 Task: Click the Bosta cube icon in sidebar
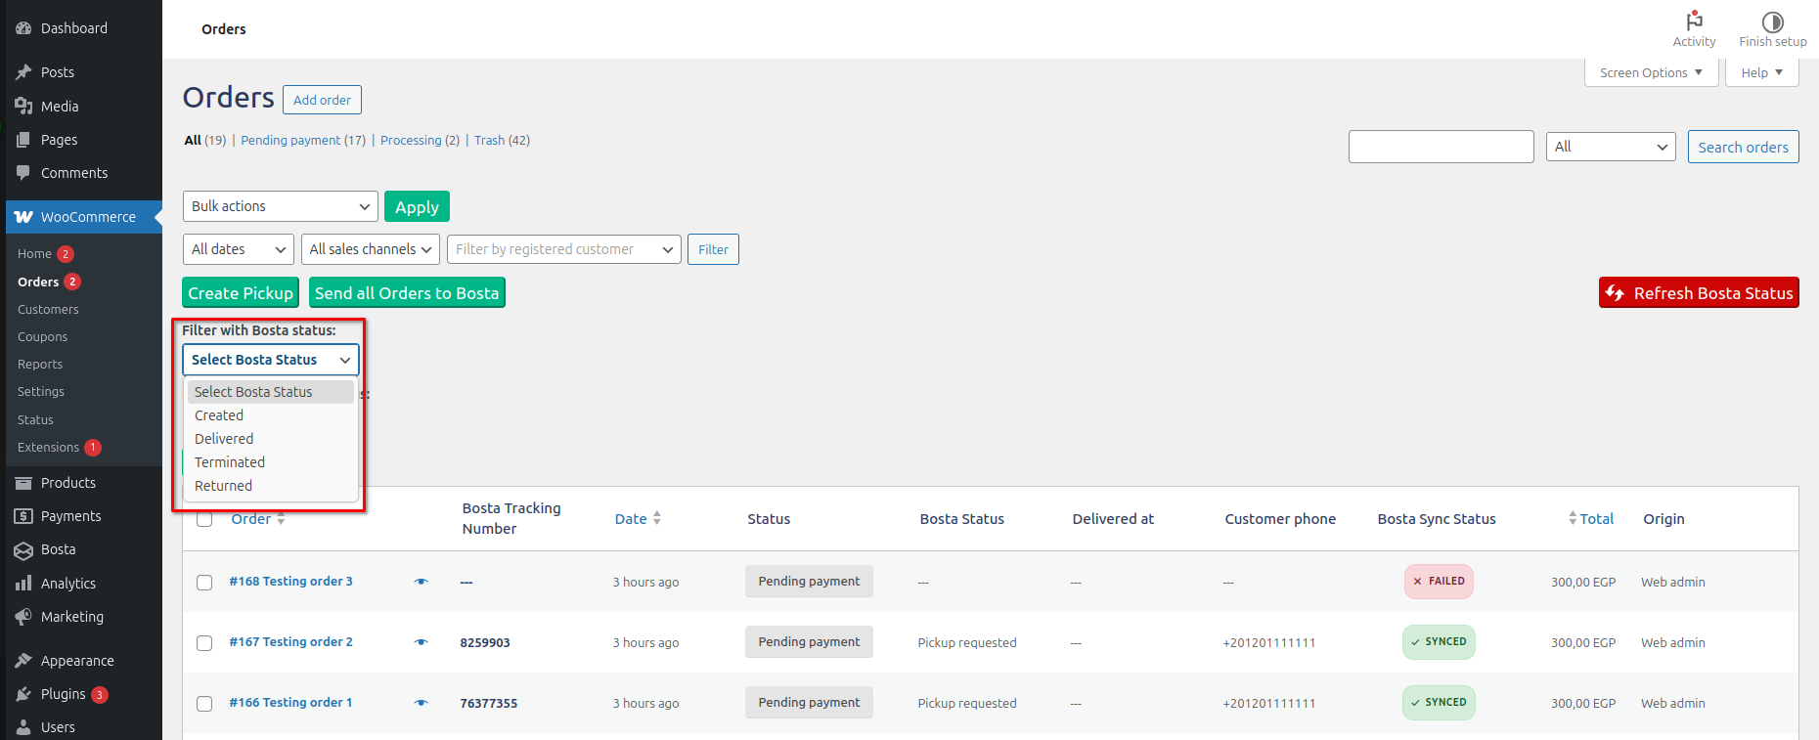[x=23, y=550]
